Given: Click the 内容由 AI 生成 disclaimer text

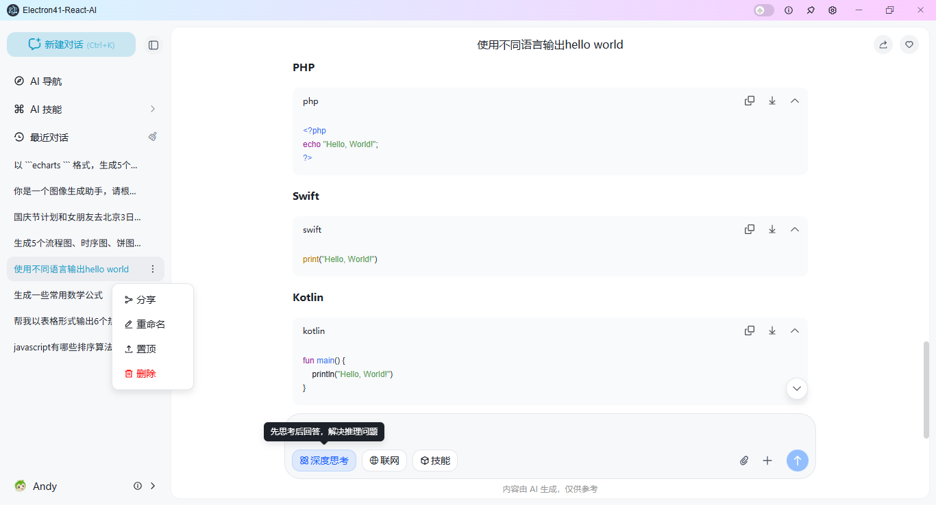Looking at the screenshot, I should pyautogui.click(x=550, y=489).
